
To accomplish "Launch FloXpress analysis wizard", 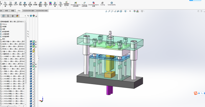I will (84, 4).
